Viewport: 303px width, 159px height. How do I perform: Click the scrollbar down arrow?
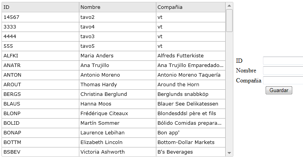click(229, 153)
